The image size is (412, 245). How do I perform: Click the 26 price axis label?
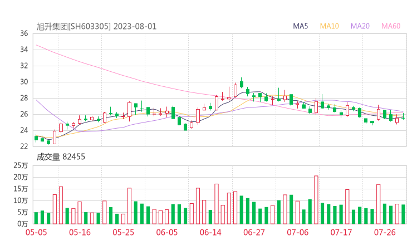[x=24, y=114]
